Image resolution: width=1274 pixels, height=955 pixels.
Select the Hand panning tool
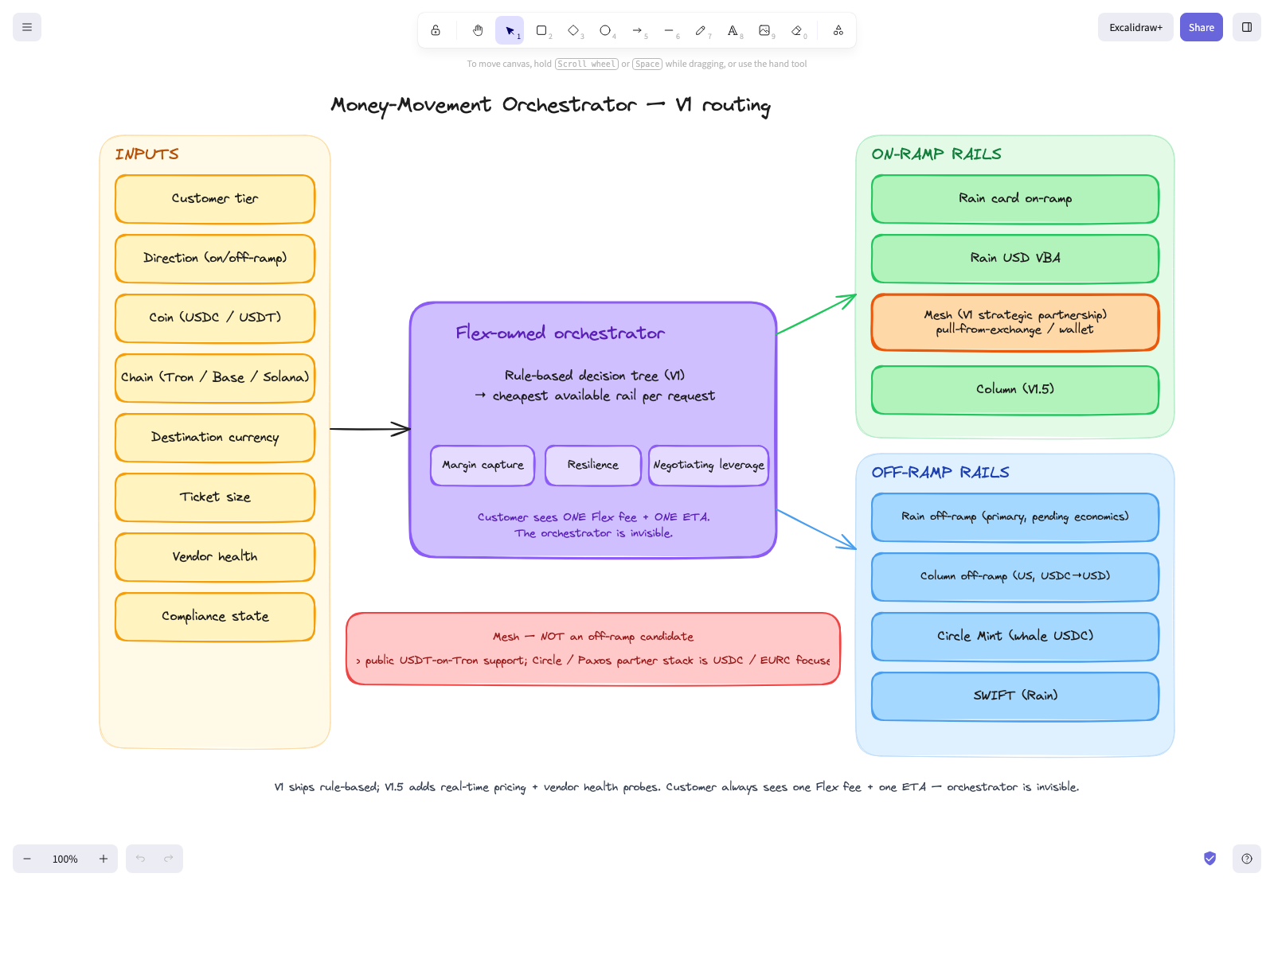pyautogui.click(x=478, y=30)
